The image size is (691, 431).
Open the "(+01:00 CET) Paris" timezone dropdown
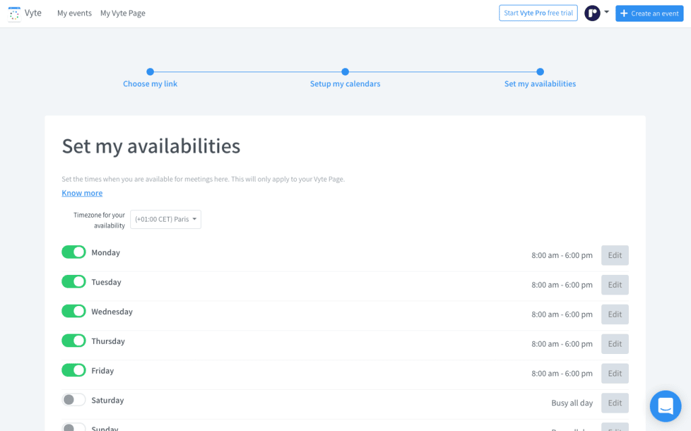pyautogui.click(x=165, y=219)
